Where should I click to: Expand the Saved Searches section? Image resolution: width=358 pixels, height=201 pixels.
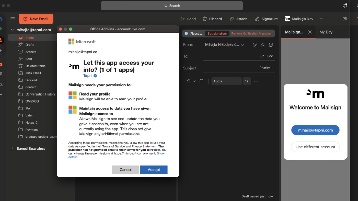coord(12,148)
